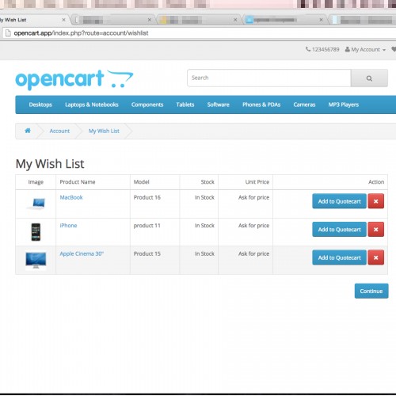396x396 pixels.
Task: Open the Phones & PDAs category
Action: [261, 105]
